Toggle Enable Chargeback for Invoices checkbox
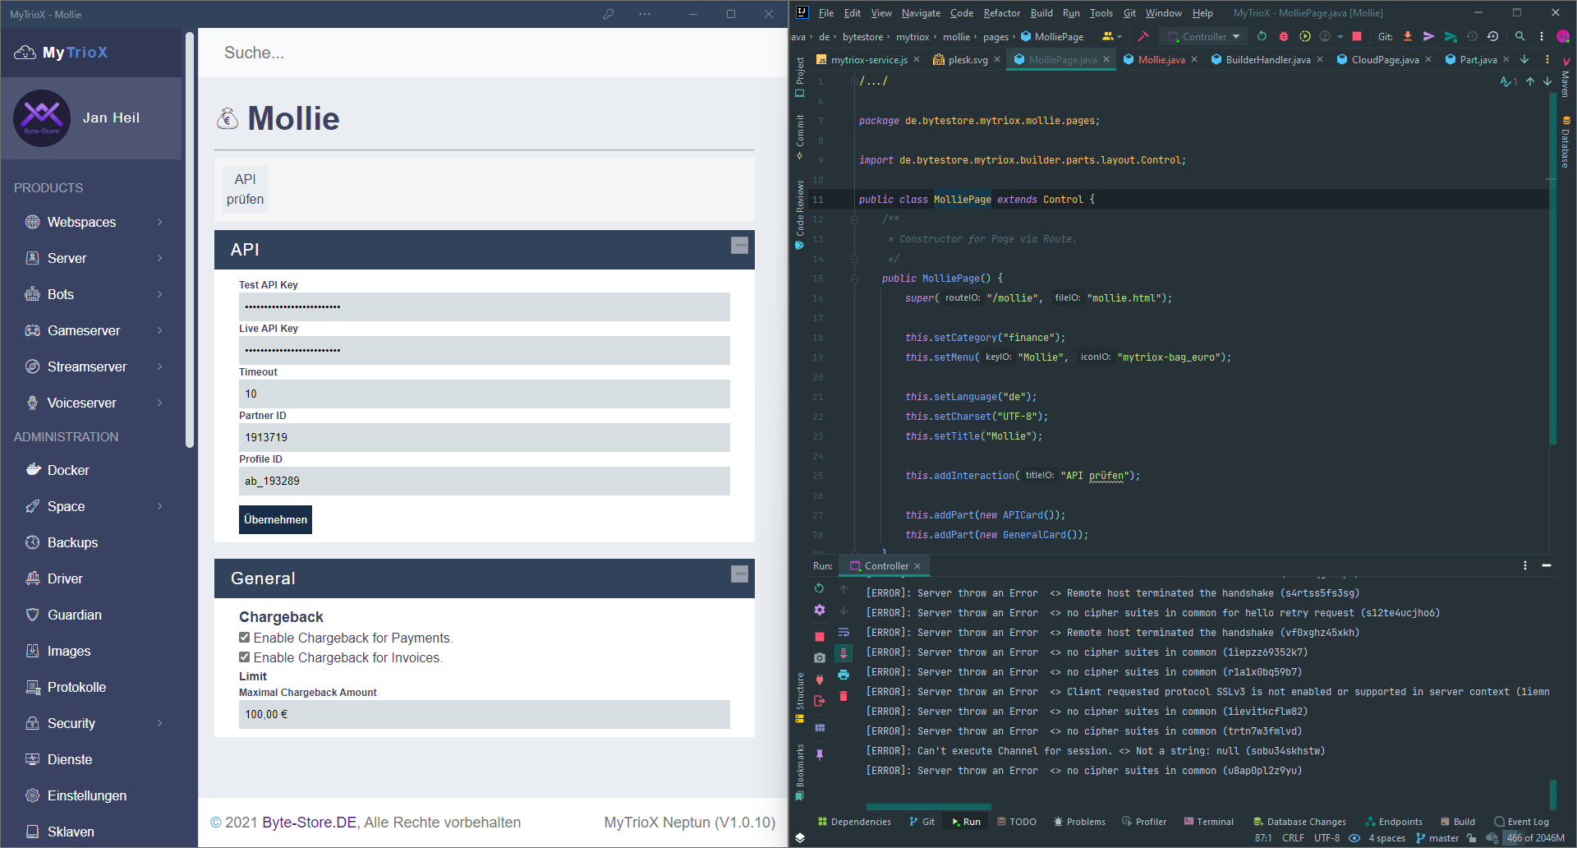1577x848 pixels. click(x=244, y=657)
